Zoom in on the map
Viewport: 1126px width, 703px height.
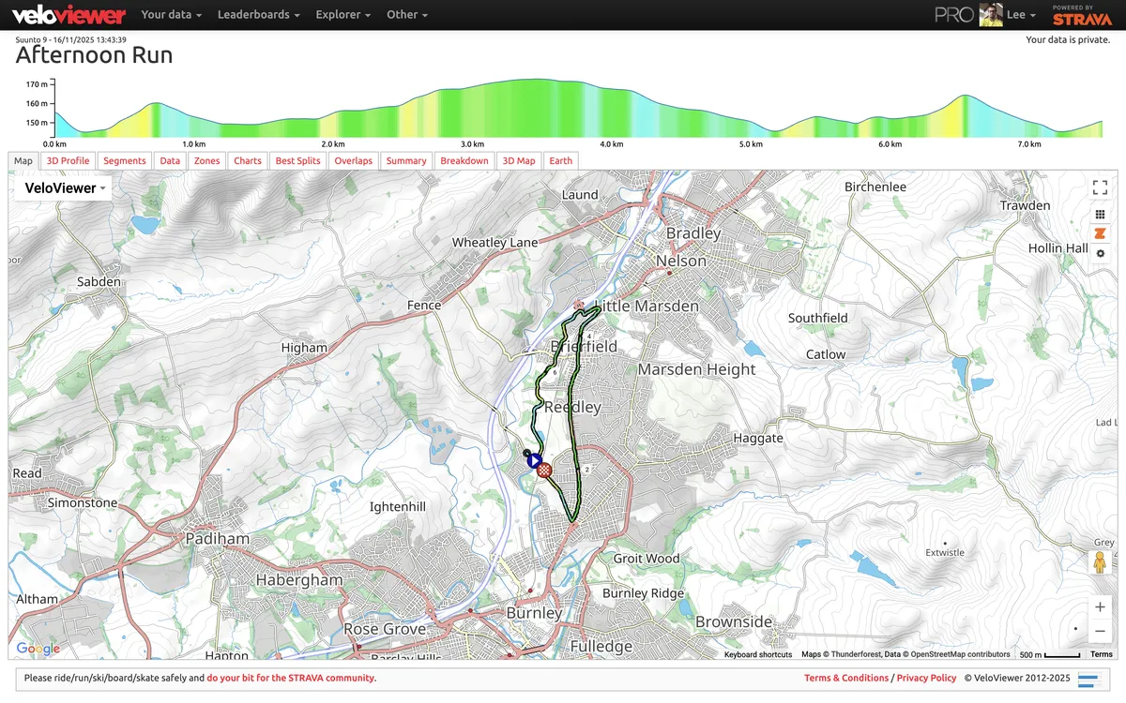[1100, 606]
